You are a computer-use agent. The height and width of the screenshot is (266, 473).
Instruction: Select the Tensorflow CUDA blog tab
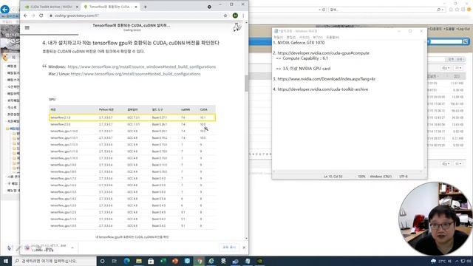click(x=110, y=7)
